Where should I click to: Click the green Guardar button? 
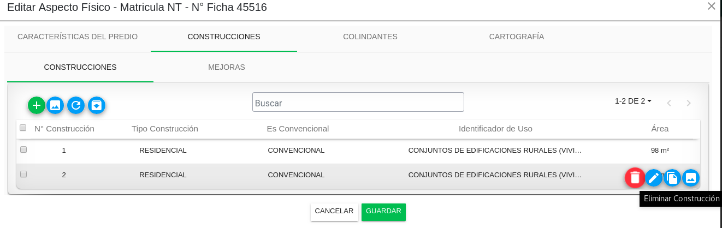(x=383, y=212)
